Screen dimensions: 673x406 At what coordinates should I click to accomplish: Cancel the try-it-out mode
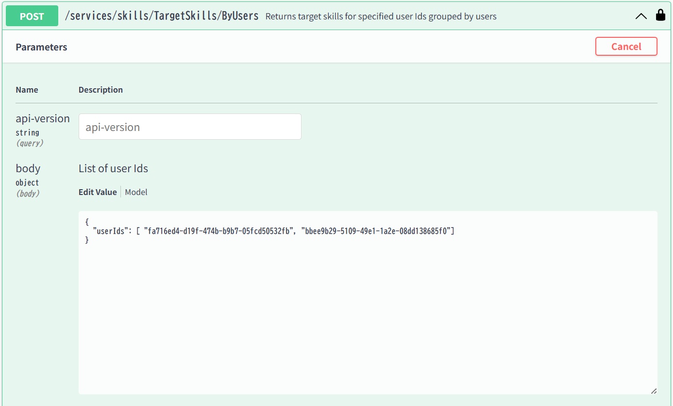pyautogui.click(x=626, y=47)
